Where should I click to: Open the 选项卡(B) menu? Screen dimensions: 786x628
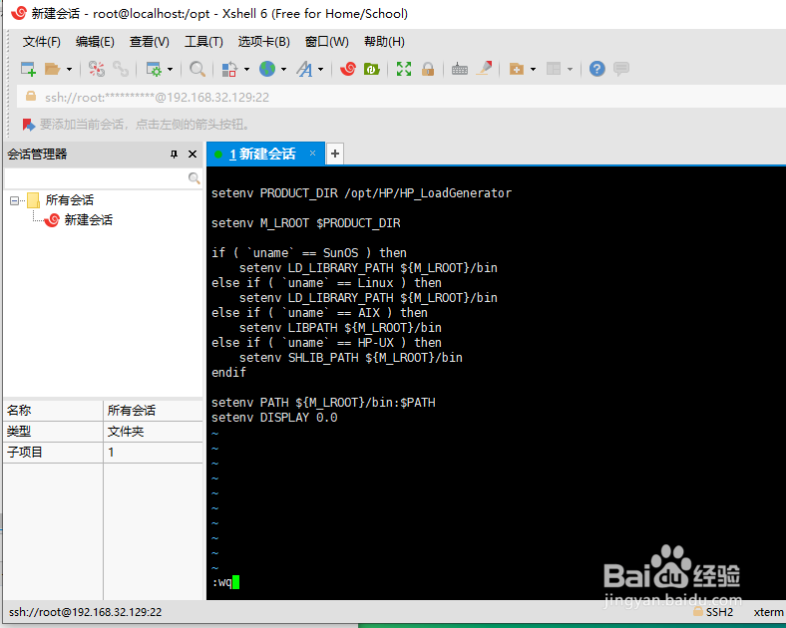pos(263,42)
